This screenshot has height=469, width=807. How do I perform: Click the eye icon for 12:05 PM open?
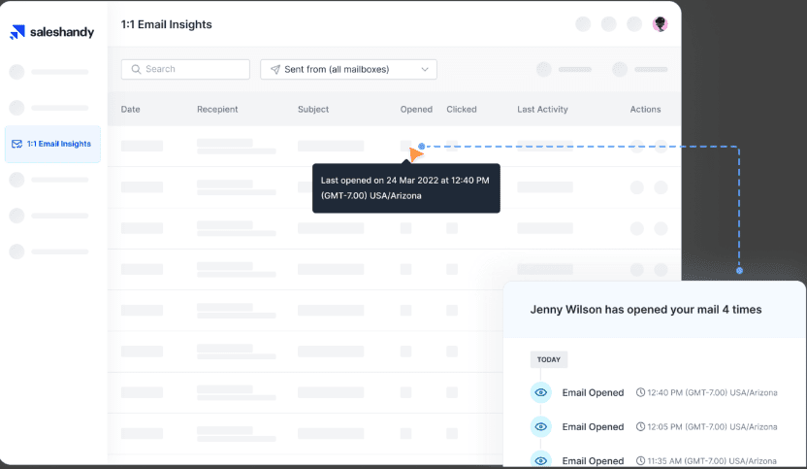pos(541,426)
